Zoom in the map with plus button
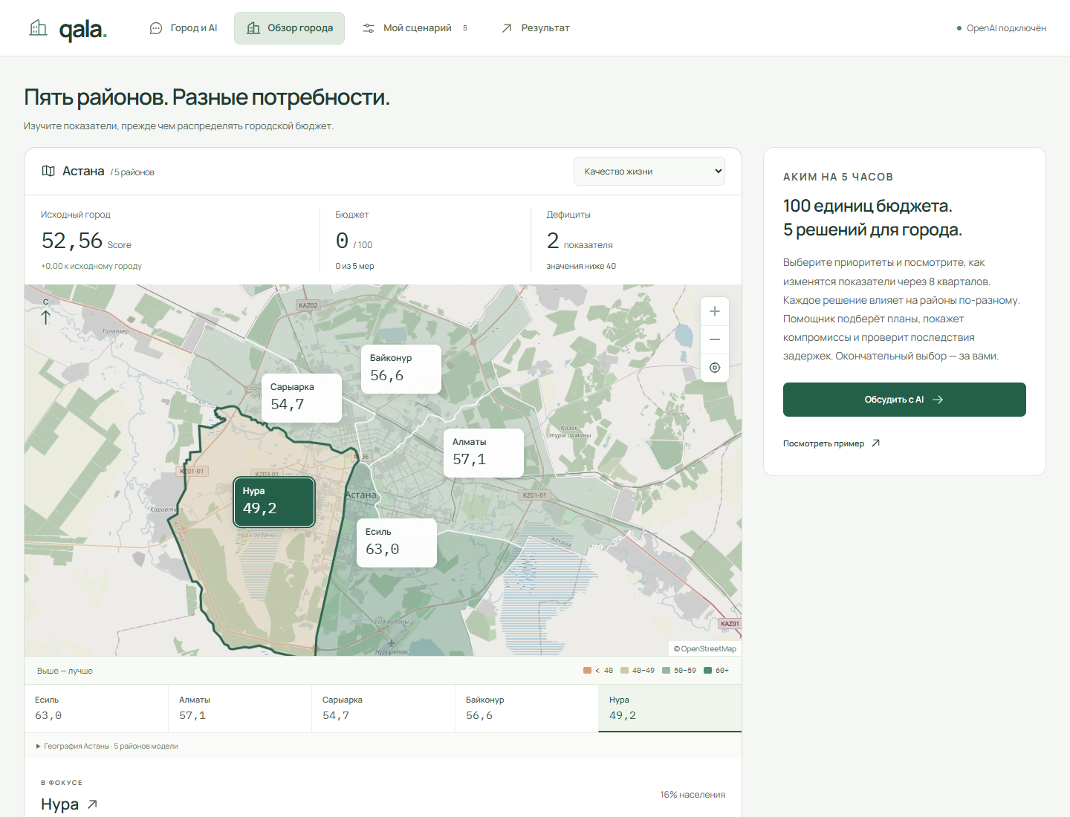Image resolution: width=1070 pixels, height=817 pixels. tap(715, 311)
